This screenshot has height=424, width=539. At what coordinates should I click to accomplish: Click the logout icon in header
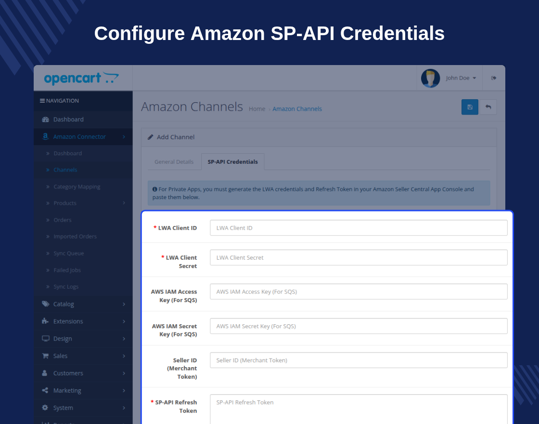coord(494,78)
